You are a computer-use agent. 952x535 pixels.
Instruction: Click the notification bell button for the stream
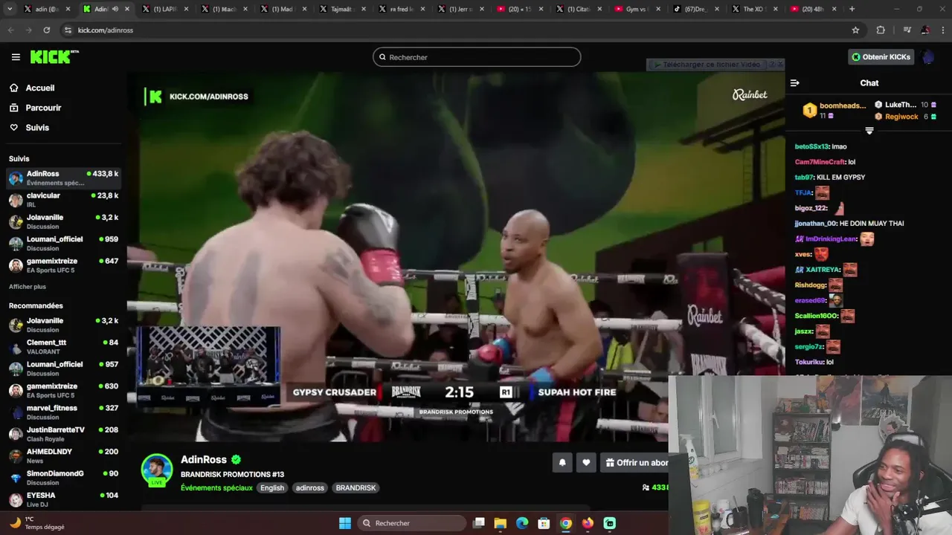point(562,463)
